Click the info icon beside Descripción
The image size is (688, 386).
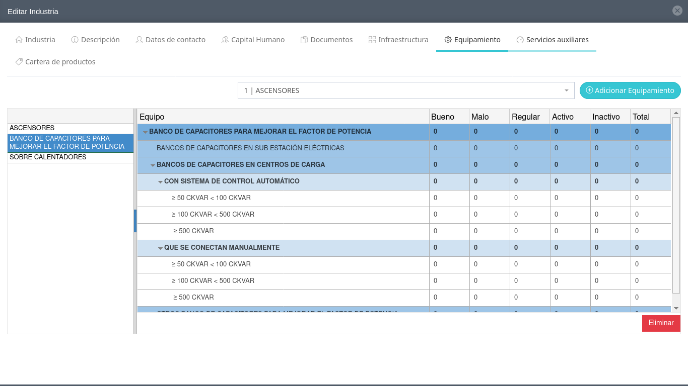tap(75, 40)
